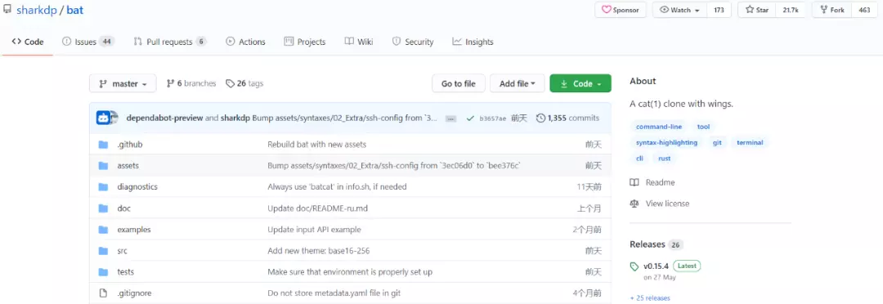Open the doc folder
This screenshot has width=883, height=304.
point(124,208)
